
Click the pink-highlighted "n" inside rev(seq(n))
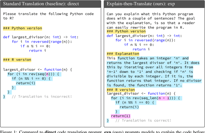pyautogui.click(x=46, y=74)
